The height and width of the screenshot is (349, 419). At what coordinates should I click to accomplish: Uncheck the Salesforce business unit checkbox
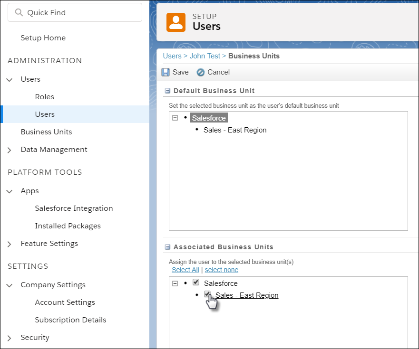click(196, 283)
